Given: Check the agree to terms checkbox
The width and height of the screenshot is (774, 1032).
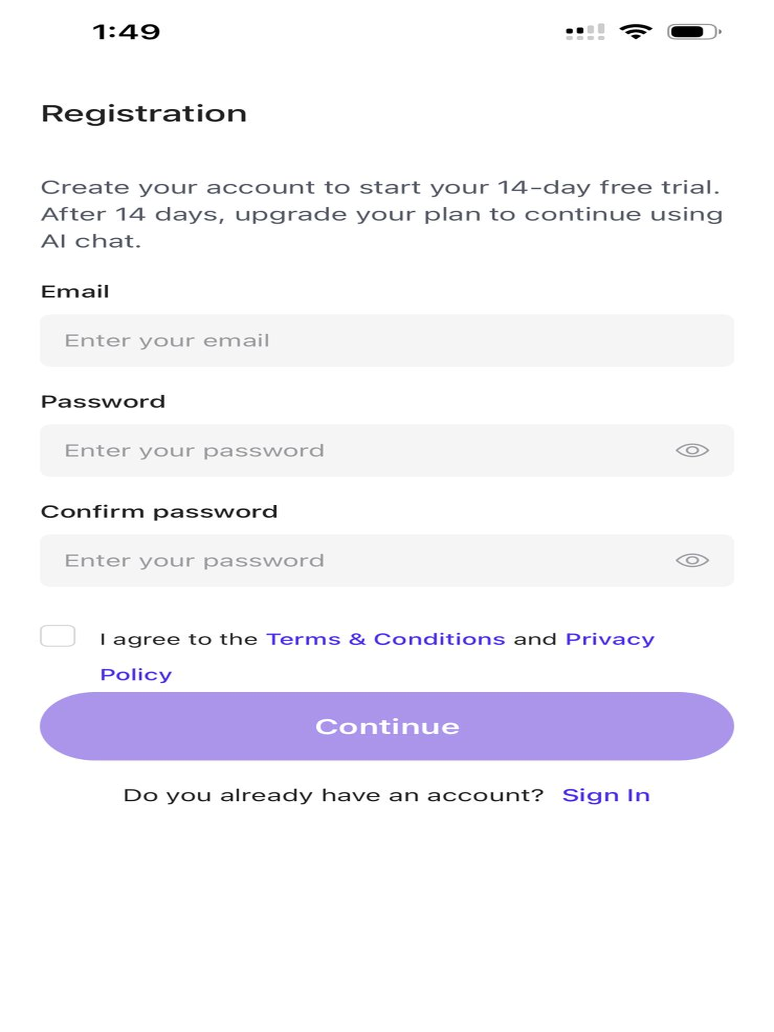Looking at the screenshot, I should click(58, 636).
